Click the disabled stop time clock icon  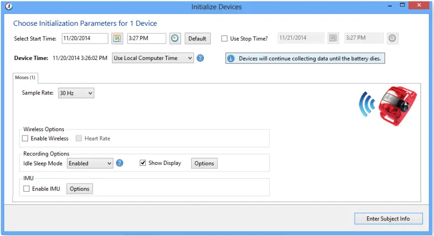[x=392, y=38]
